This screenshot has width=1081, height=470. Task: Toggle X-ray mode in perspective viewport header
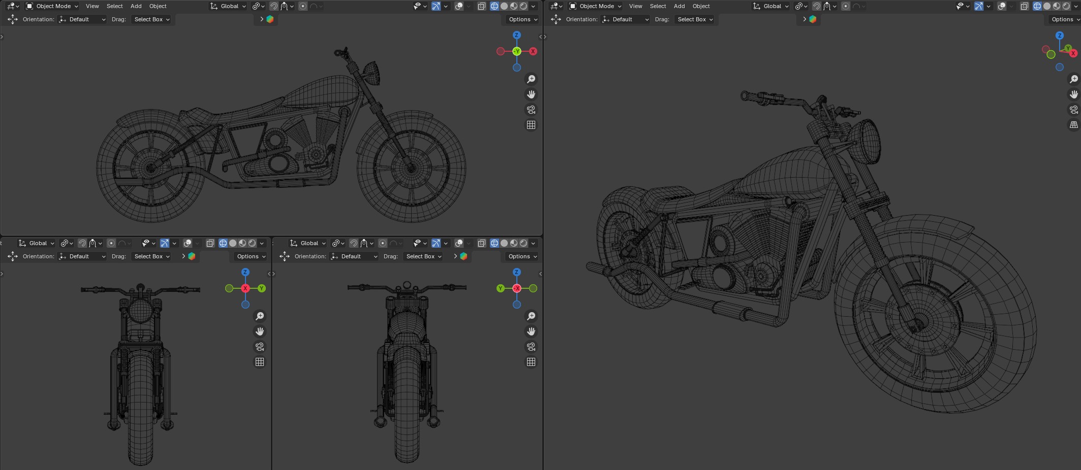coord(1025,6)
